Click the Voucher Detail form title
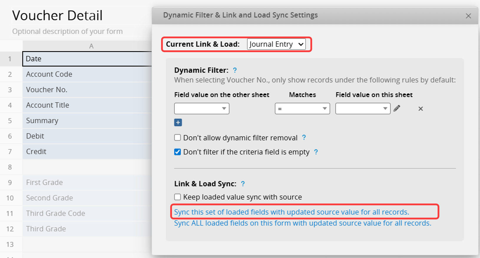Screen dimensions: 480x258 coord(57,15)
